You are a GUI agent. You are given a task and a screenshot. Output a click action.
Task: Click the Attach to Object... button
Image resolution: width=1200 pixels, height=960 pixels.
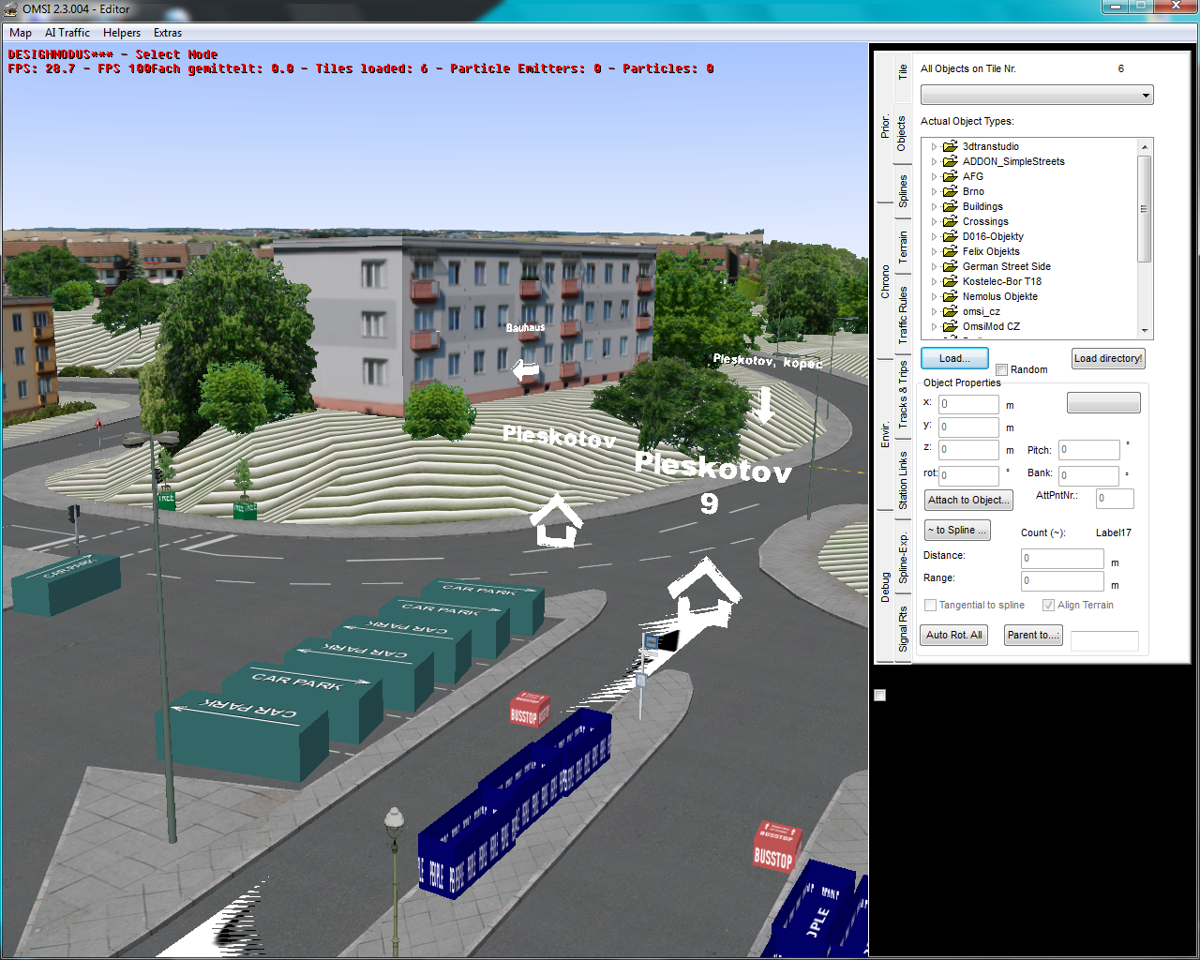pos(968,501)
